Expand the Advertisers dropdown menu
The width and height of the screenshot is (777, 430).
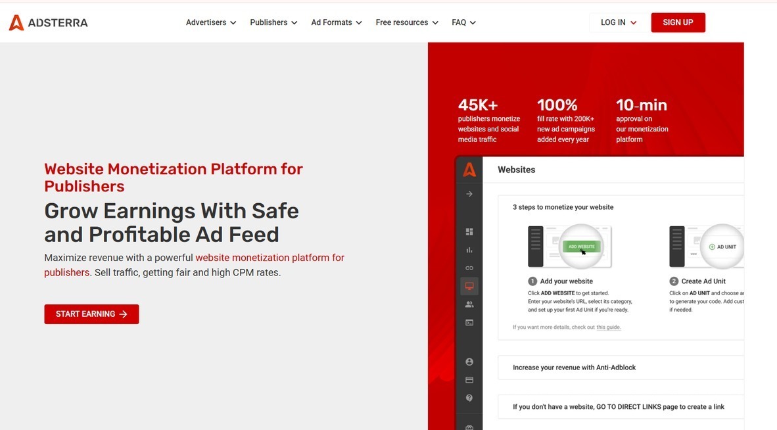(211, 22)
